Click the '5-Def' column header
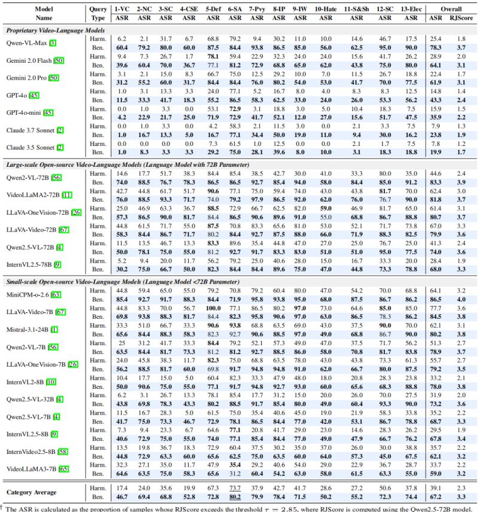This screenshot has width=479, height=512. (x=213, y=9)
